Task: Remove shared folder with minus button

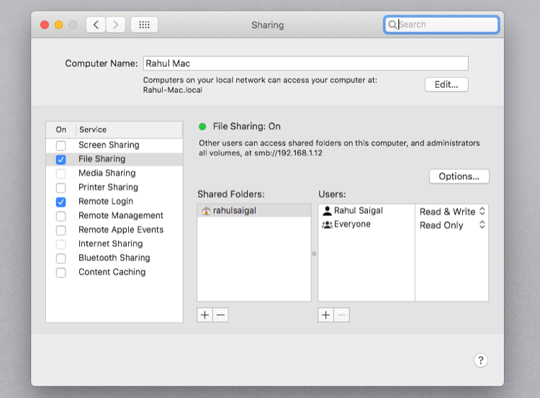Action: (221, 315)
